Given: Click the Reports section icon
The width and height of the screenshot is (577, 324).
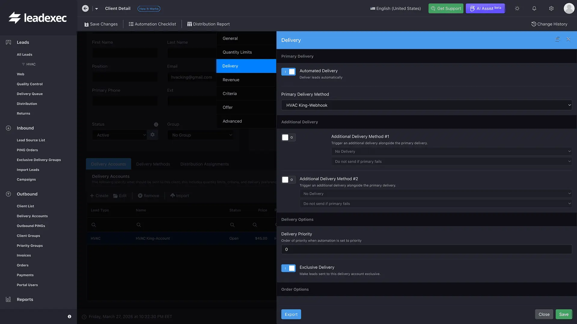Looking at the screenshot, I should 8,299.
